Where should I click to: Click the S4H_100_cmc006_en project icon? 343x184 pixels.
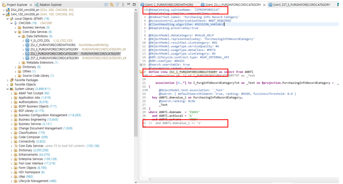(x=8, y=14)
